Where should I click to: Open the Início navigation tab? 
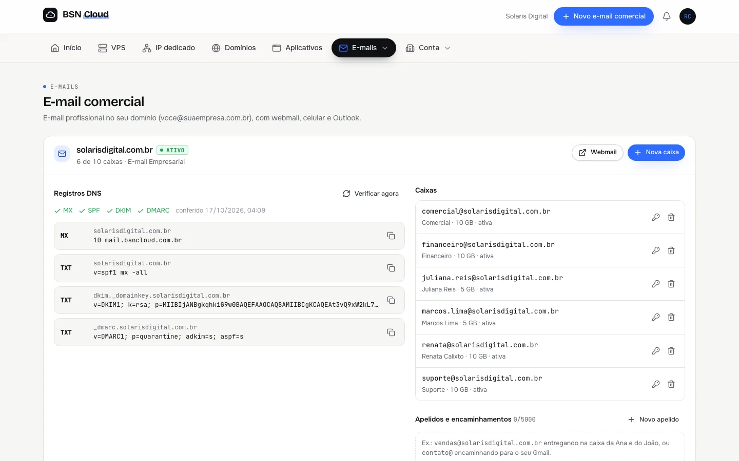point(66,48)
